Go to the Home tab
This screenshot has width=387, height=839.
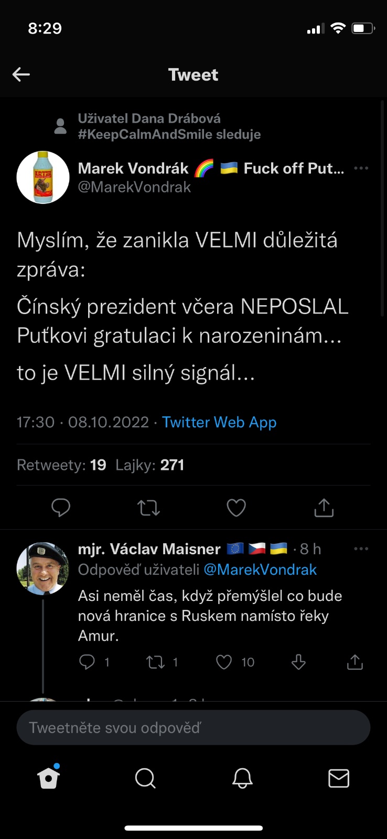tap(49, 778)
